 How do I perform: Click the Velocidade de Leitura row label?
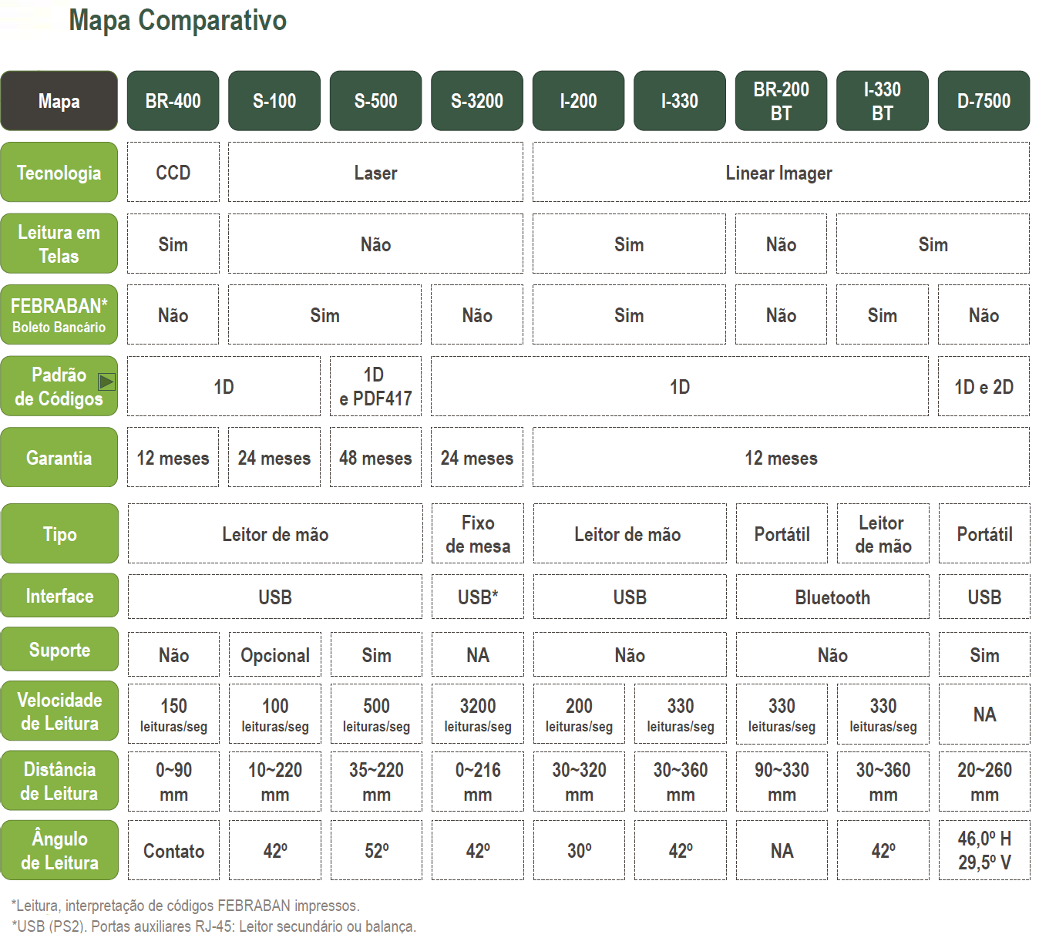[60, 711]
